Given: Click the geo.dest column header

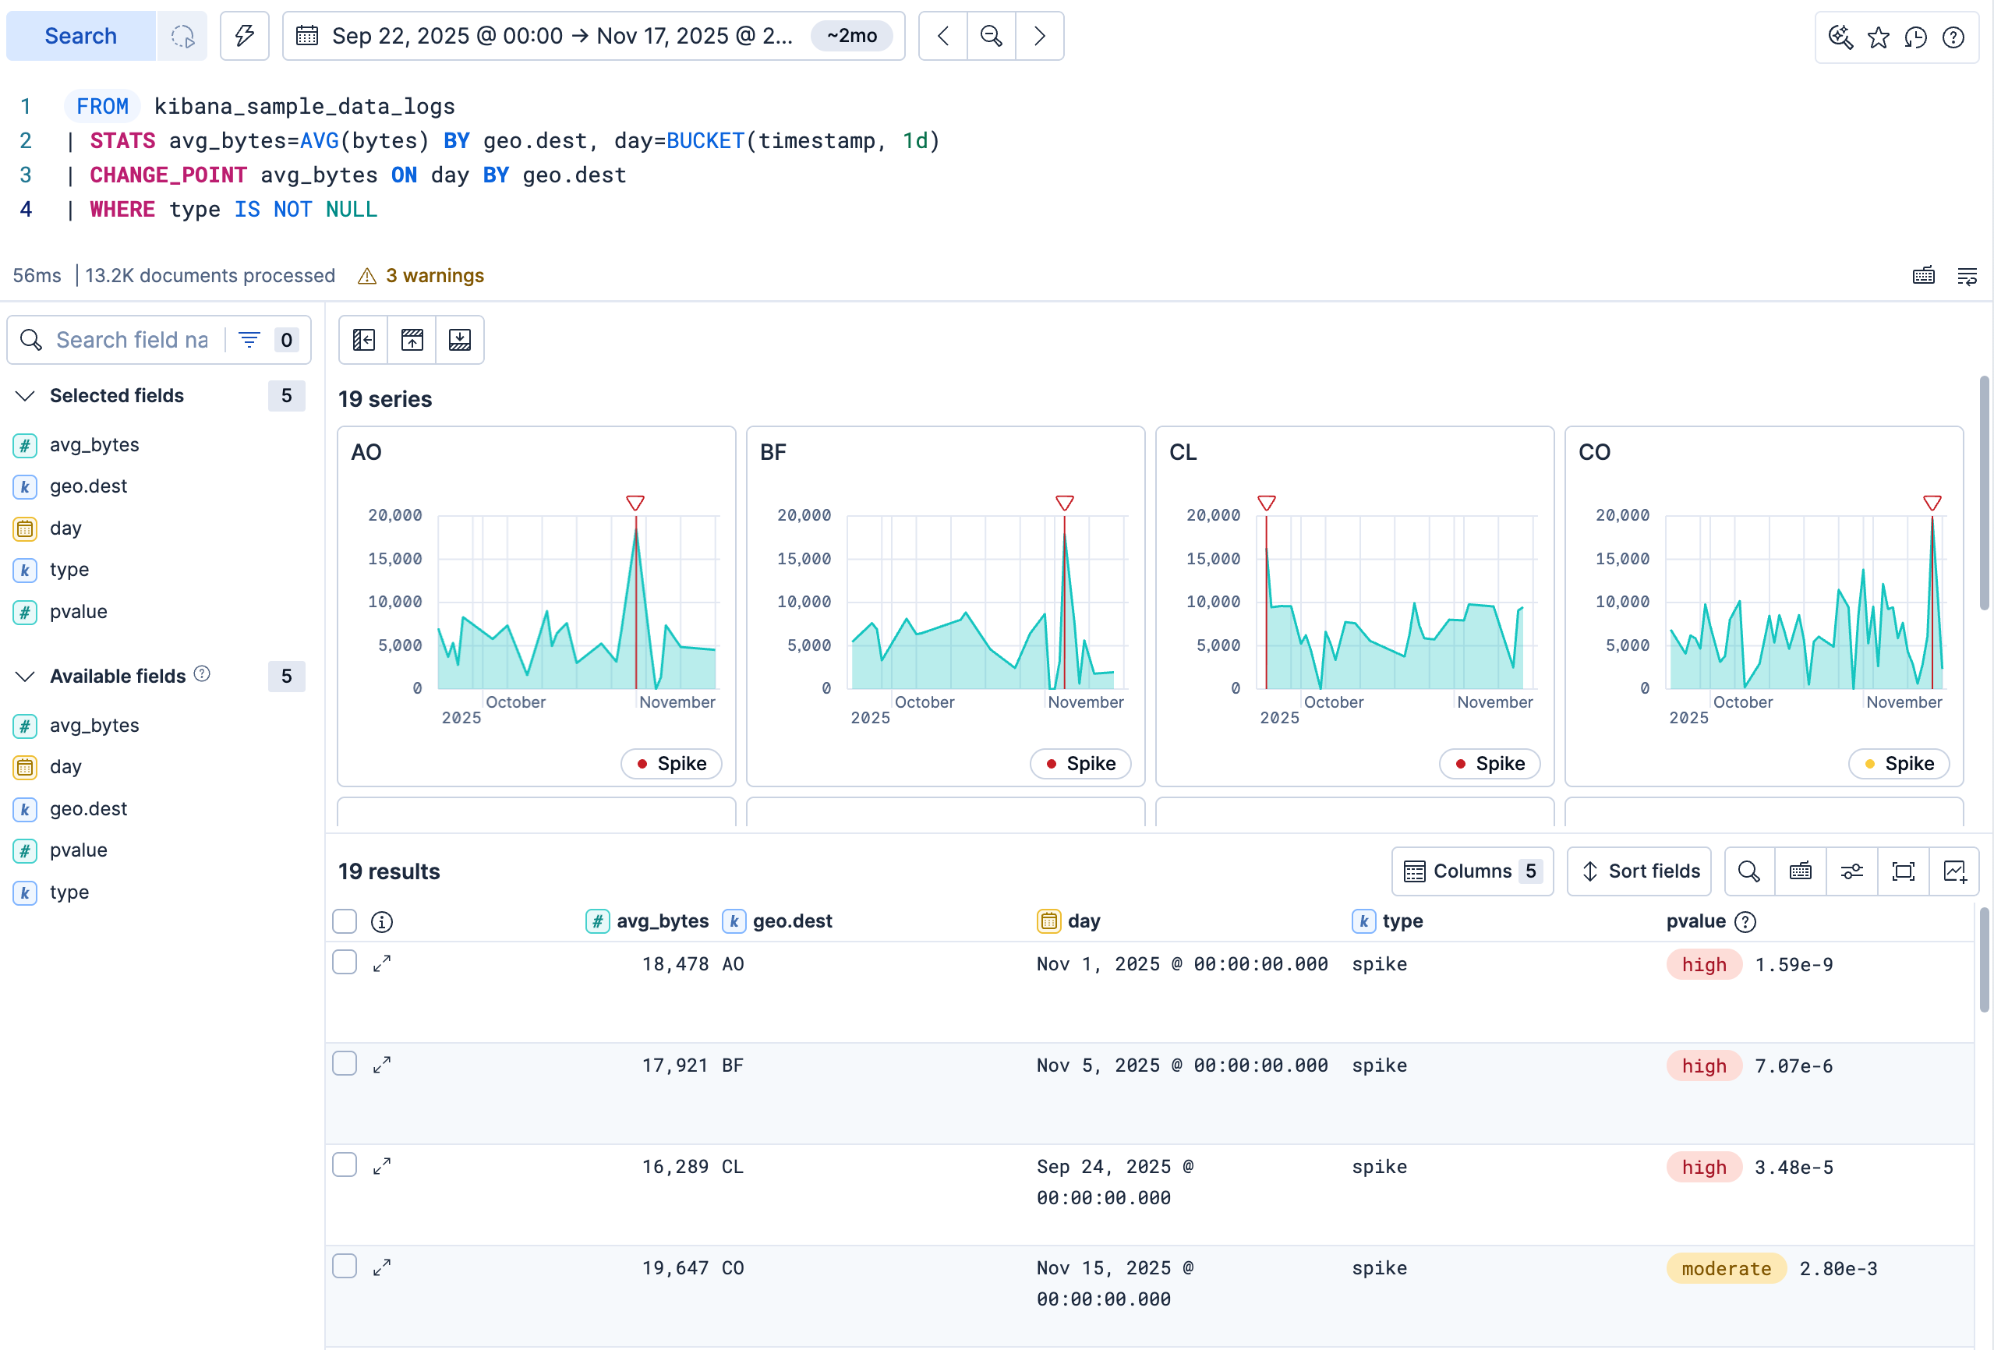Looking at the screenshot, I should coord(777,921).
